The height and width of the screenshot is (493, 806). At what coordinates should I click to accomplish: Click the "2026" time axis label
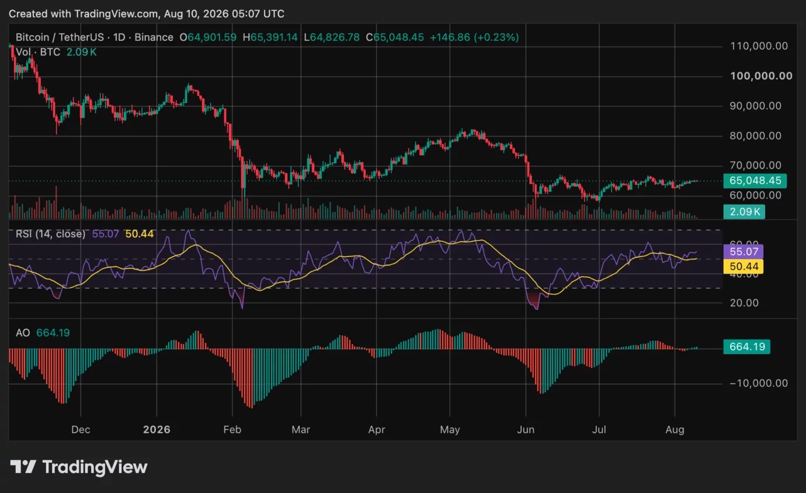coord(157,429)
